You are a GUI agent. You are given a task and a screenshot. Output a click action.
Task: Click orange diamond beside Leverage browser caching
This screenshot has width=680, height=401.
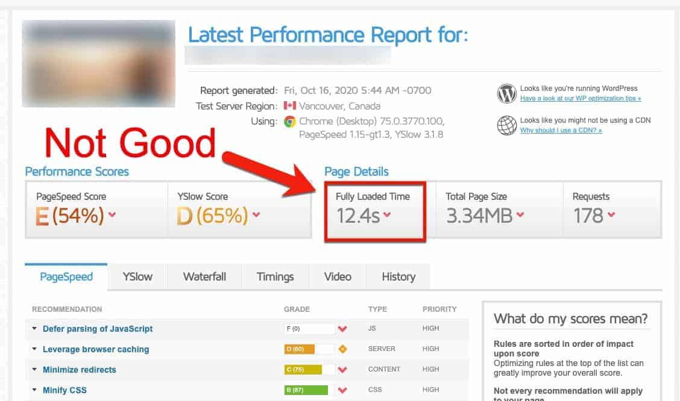[x=342, y=349]
